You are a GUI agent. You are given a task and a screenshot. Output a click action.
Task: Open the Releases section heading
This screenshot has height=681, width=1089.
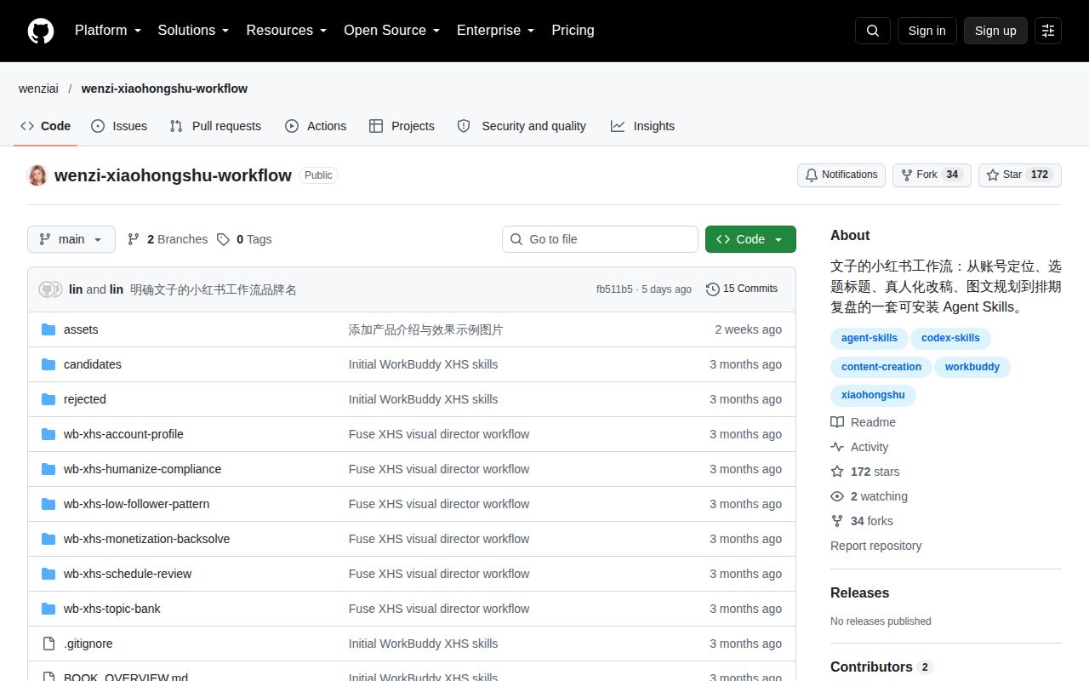pos(859,593)
